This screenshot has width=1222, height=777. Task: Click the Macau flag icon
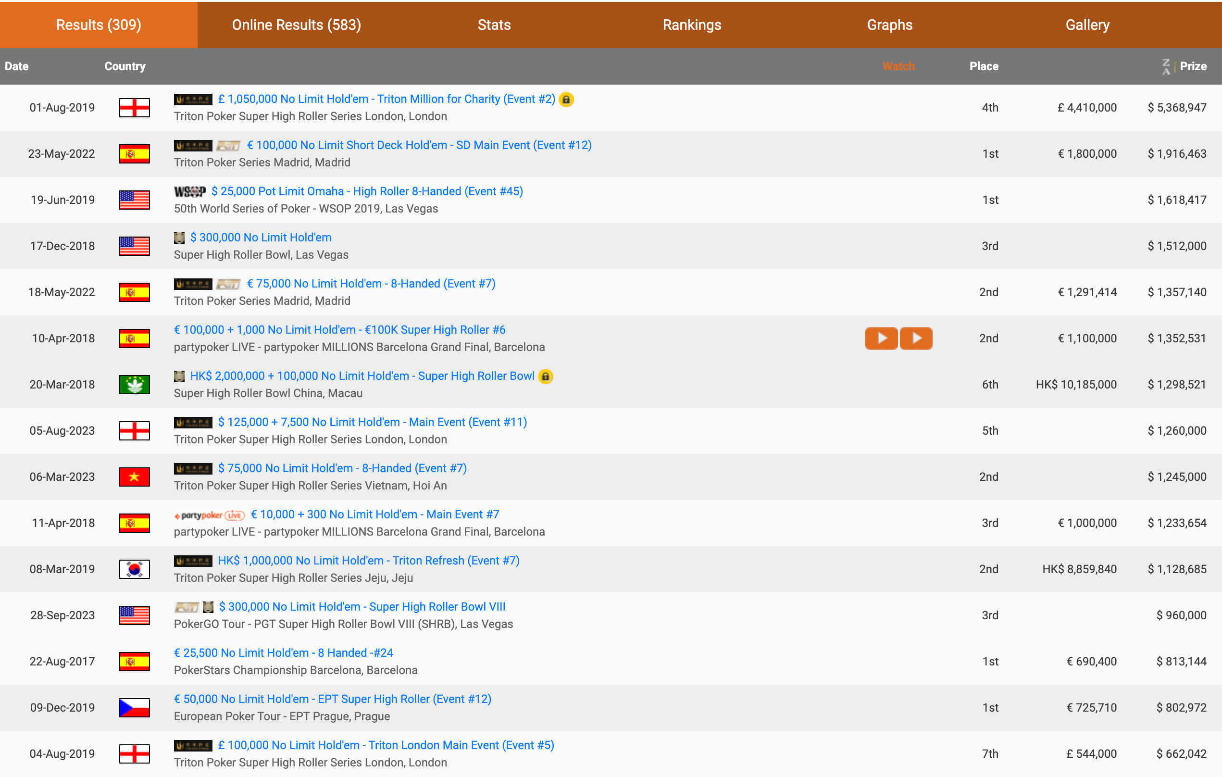pos(134,385)
